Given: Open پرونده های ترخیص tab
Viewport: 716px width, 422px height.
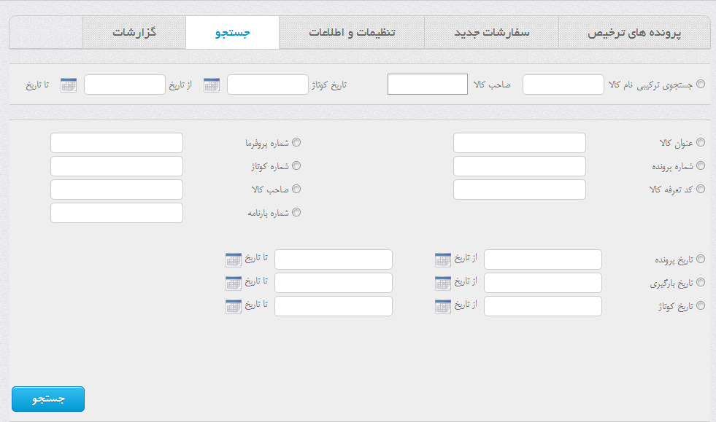Looking at the screenshot, I should click(634, 32).
